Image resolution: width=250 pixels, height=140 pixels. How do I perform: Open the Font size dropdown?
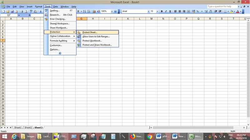(x=157, y=11)
